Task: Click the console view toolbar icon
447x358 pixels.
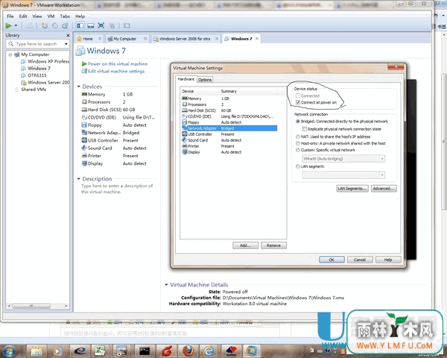Action: tap(127, 25)
